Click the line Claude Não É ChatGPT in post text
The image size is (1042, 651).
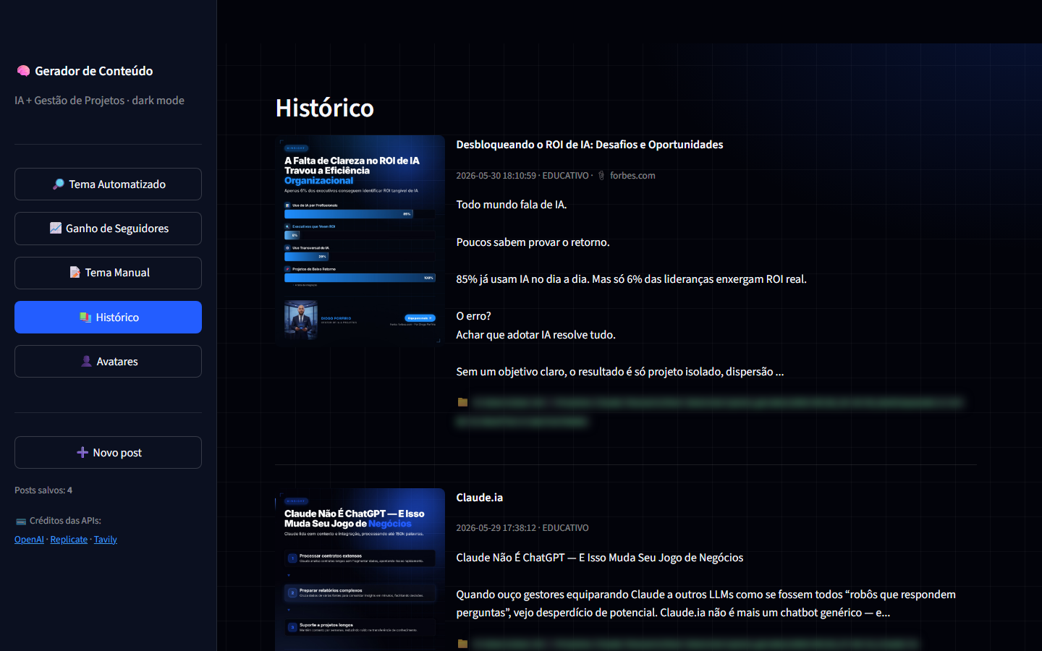599,558
